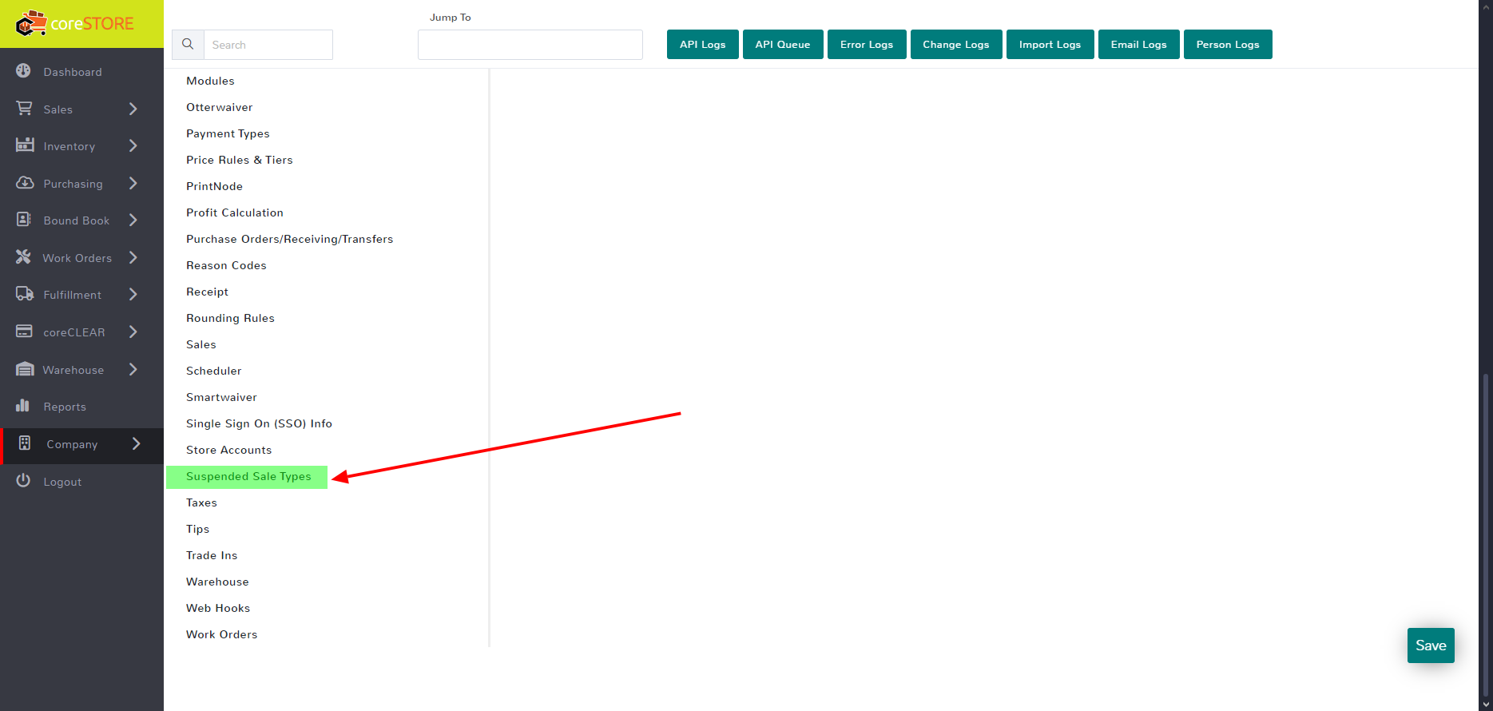Open the Person Logs button
Screen dimensions: 1493x711
1228,45
